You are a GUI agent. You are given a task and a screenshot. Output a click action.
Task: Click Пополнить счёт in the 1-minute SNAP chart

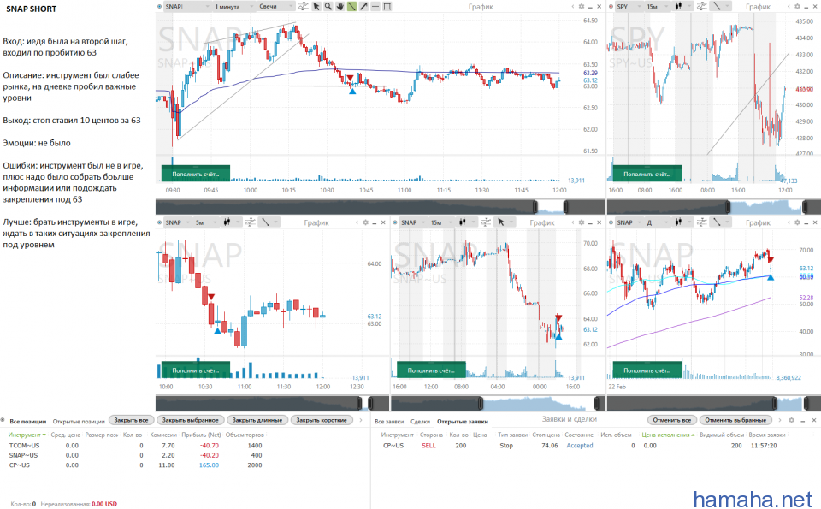(195, 174)
